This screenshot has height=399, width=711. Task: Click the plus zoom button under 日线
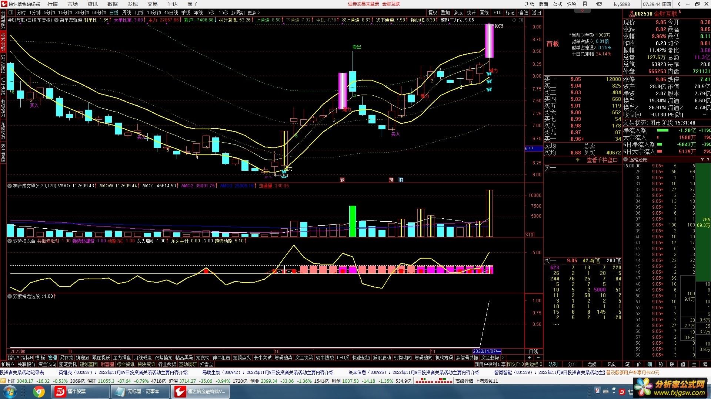[x=529, y=358]
